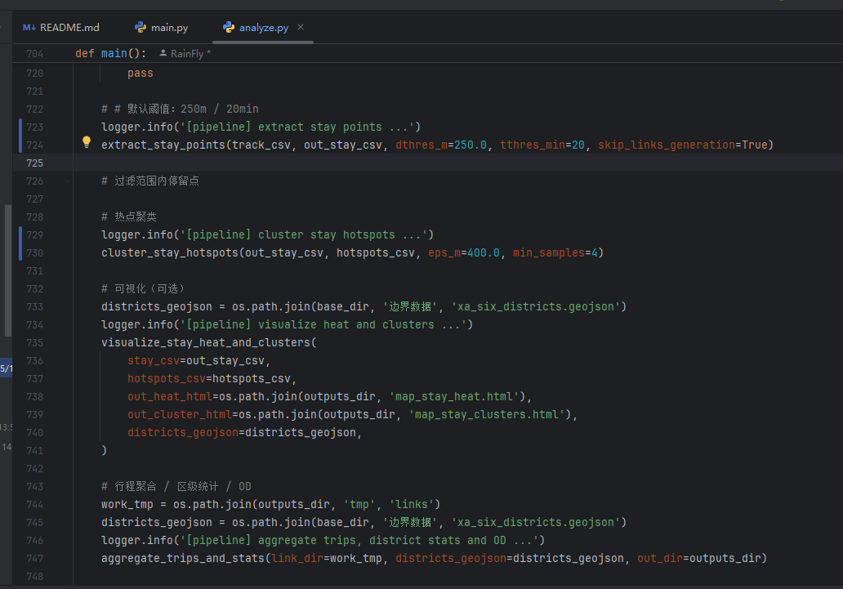Image resolution: width=843 pixels, height=589 pixels.
Task: Toggle a breakpoint on line number 730
Action: (x=34, y=253)
